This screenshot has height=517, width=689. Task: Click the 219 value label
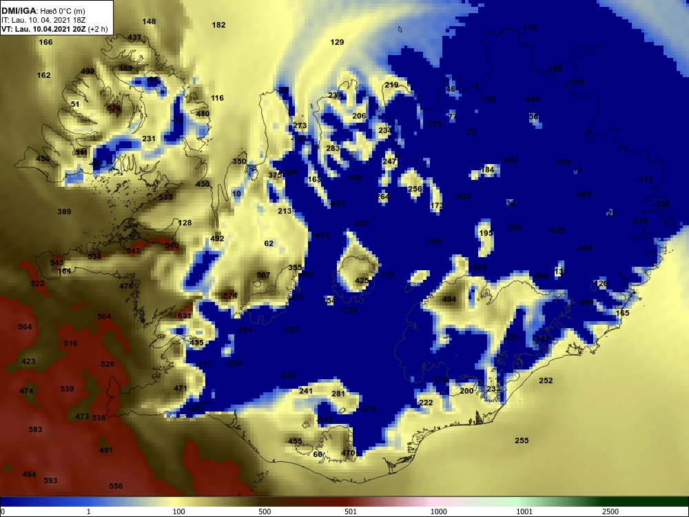tap(391, 85)
